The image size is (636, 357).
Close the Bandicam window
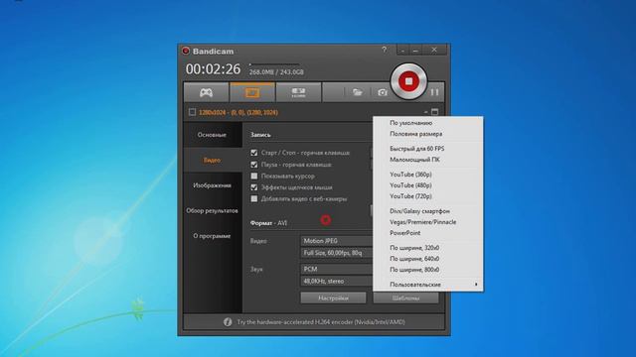tap(434, 50)
